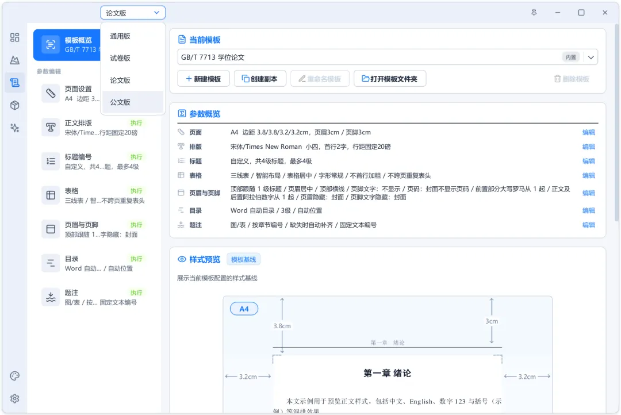The image size is (621, 415).
Task: Click the 标题编号 list icon
Action: tap(51, 161)
